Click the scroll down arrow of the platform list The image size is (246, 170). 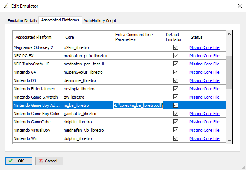(229, 141)
